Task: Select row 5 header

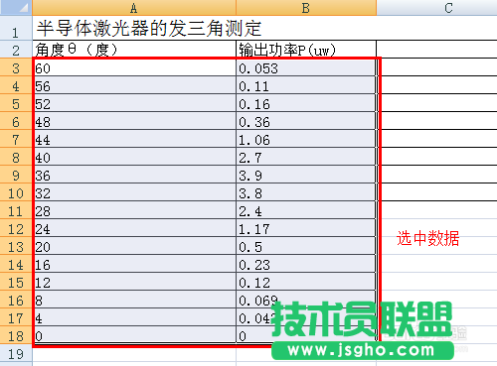Action: pyautogui.click(x=16, y=103)
